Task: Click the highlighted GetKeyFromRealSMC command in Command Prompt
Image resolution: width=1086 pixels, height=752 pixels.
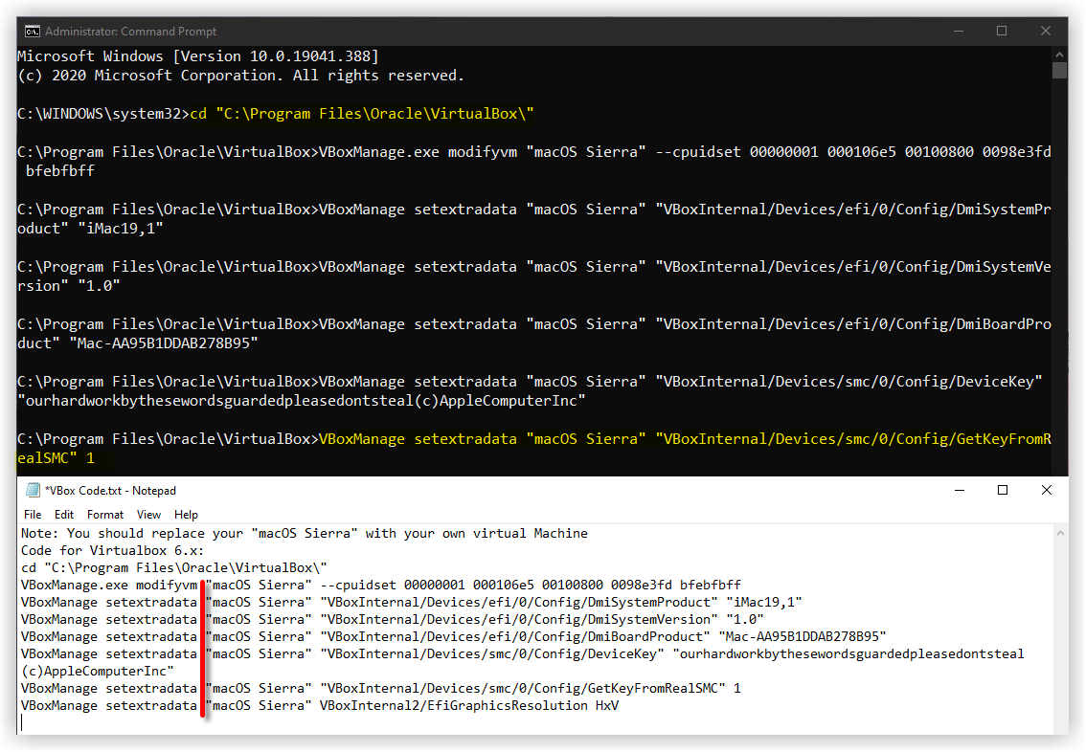Action: point(534,449)
